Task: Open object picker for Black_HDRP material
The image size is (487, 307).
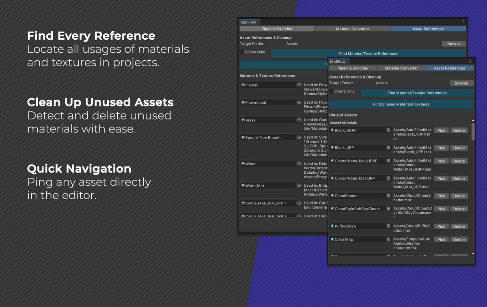Action: (388, 130)
